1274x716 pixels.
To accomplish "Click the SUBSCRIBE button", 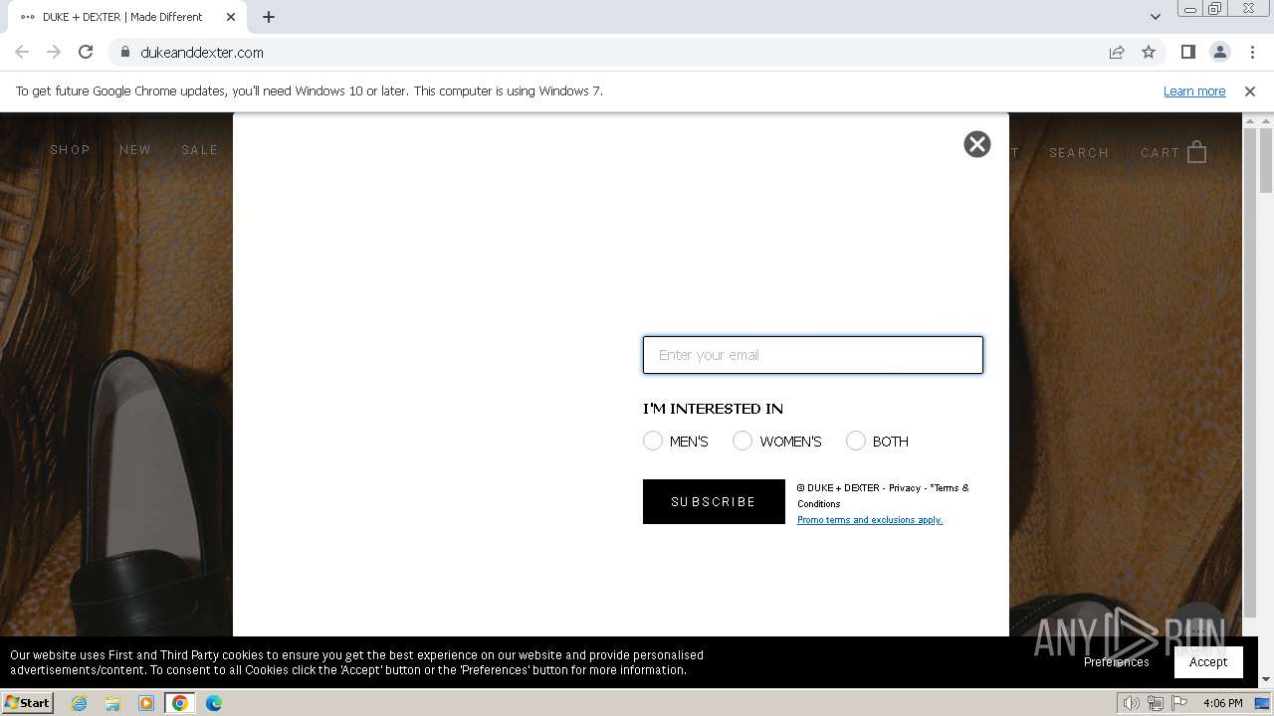I will [x=714, y=502].
